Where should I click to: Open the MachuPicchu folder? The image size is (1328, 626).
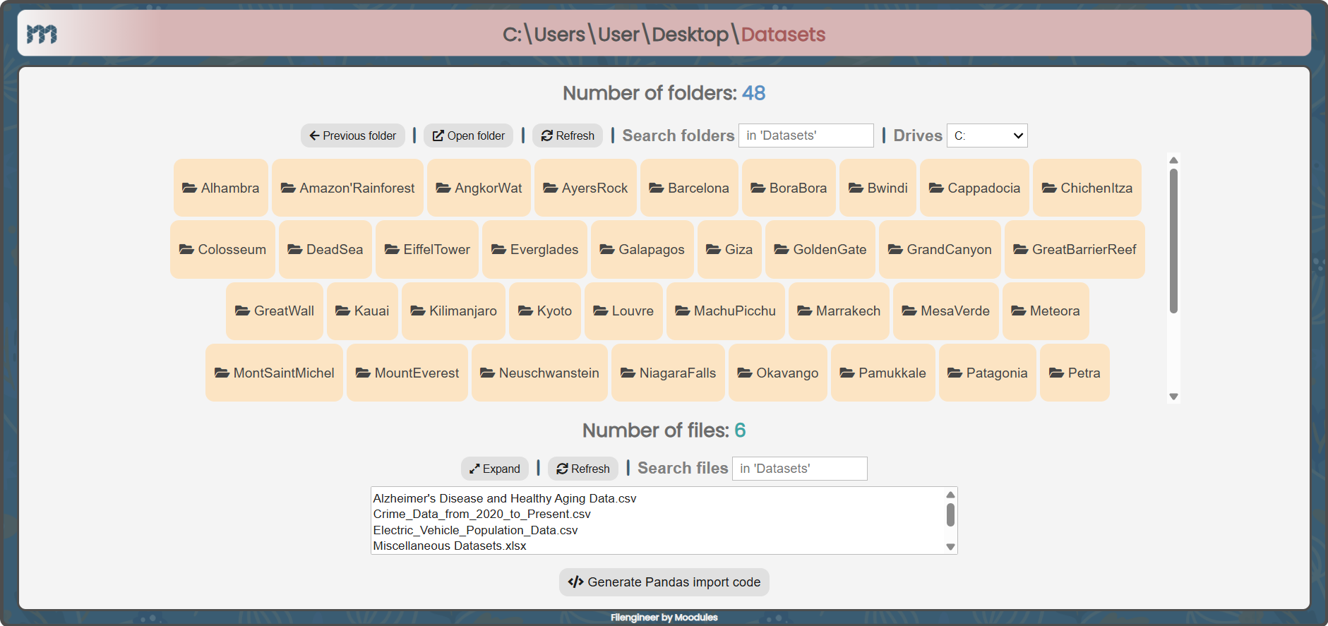click(726, 311)
